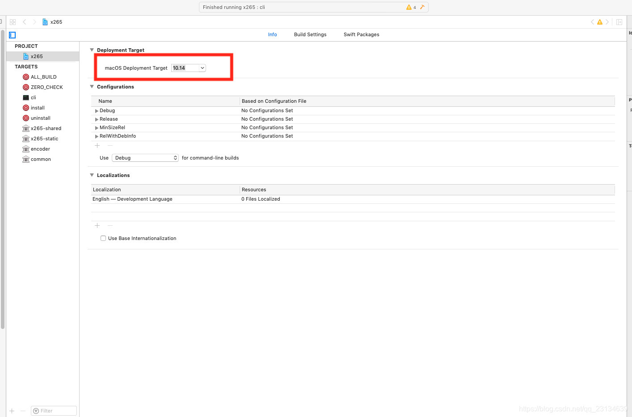
Task: Expand the Release configuration row
Action: pos(97,119)
